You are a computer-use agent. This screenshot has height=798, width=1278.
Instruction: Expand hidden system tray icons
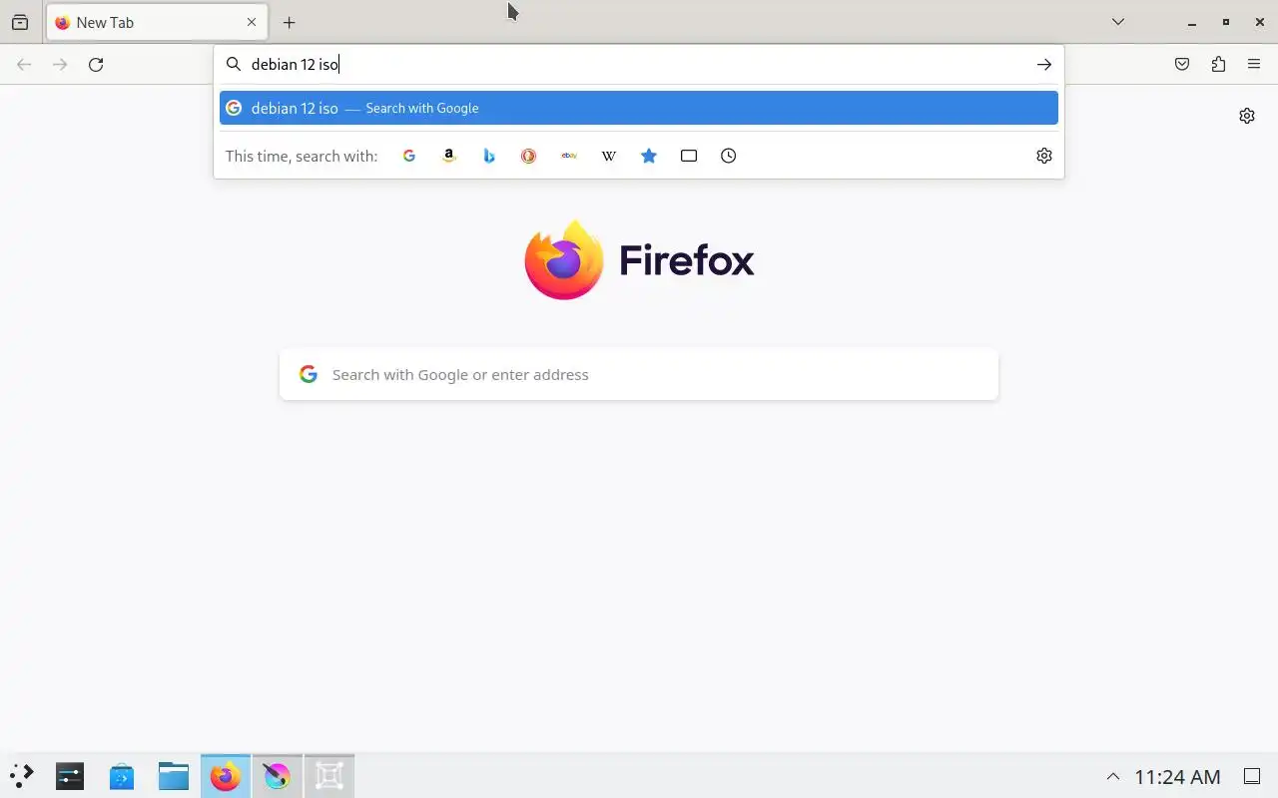pyautogui.click(x=1113, y=776)
